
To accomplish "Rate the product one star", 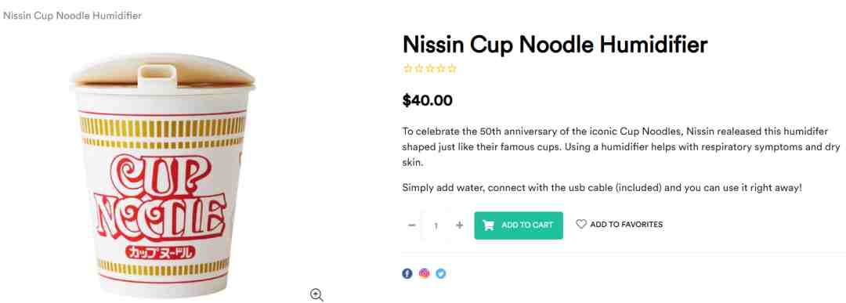I will pyautogui.click(x=408, y=68).
